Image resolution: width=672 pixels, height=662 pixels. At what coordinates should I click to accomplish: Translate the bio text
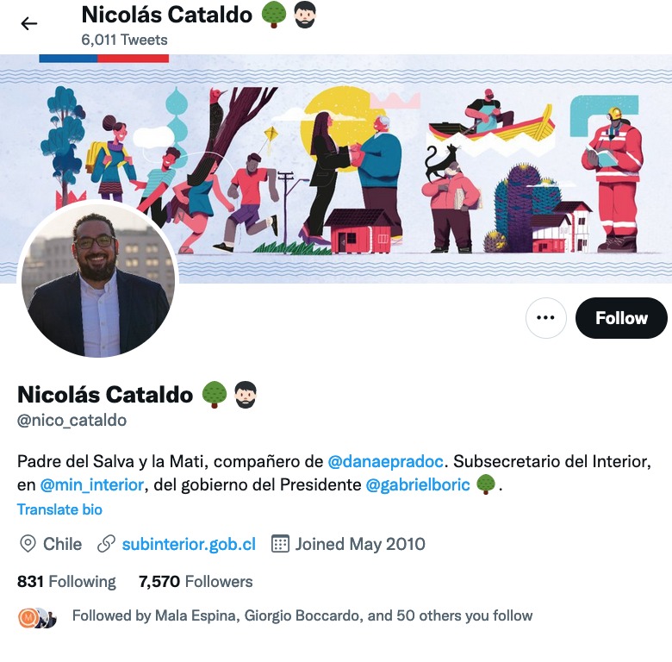click(59, 509)
